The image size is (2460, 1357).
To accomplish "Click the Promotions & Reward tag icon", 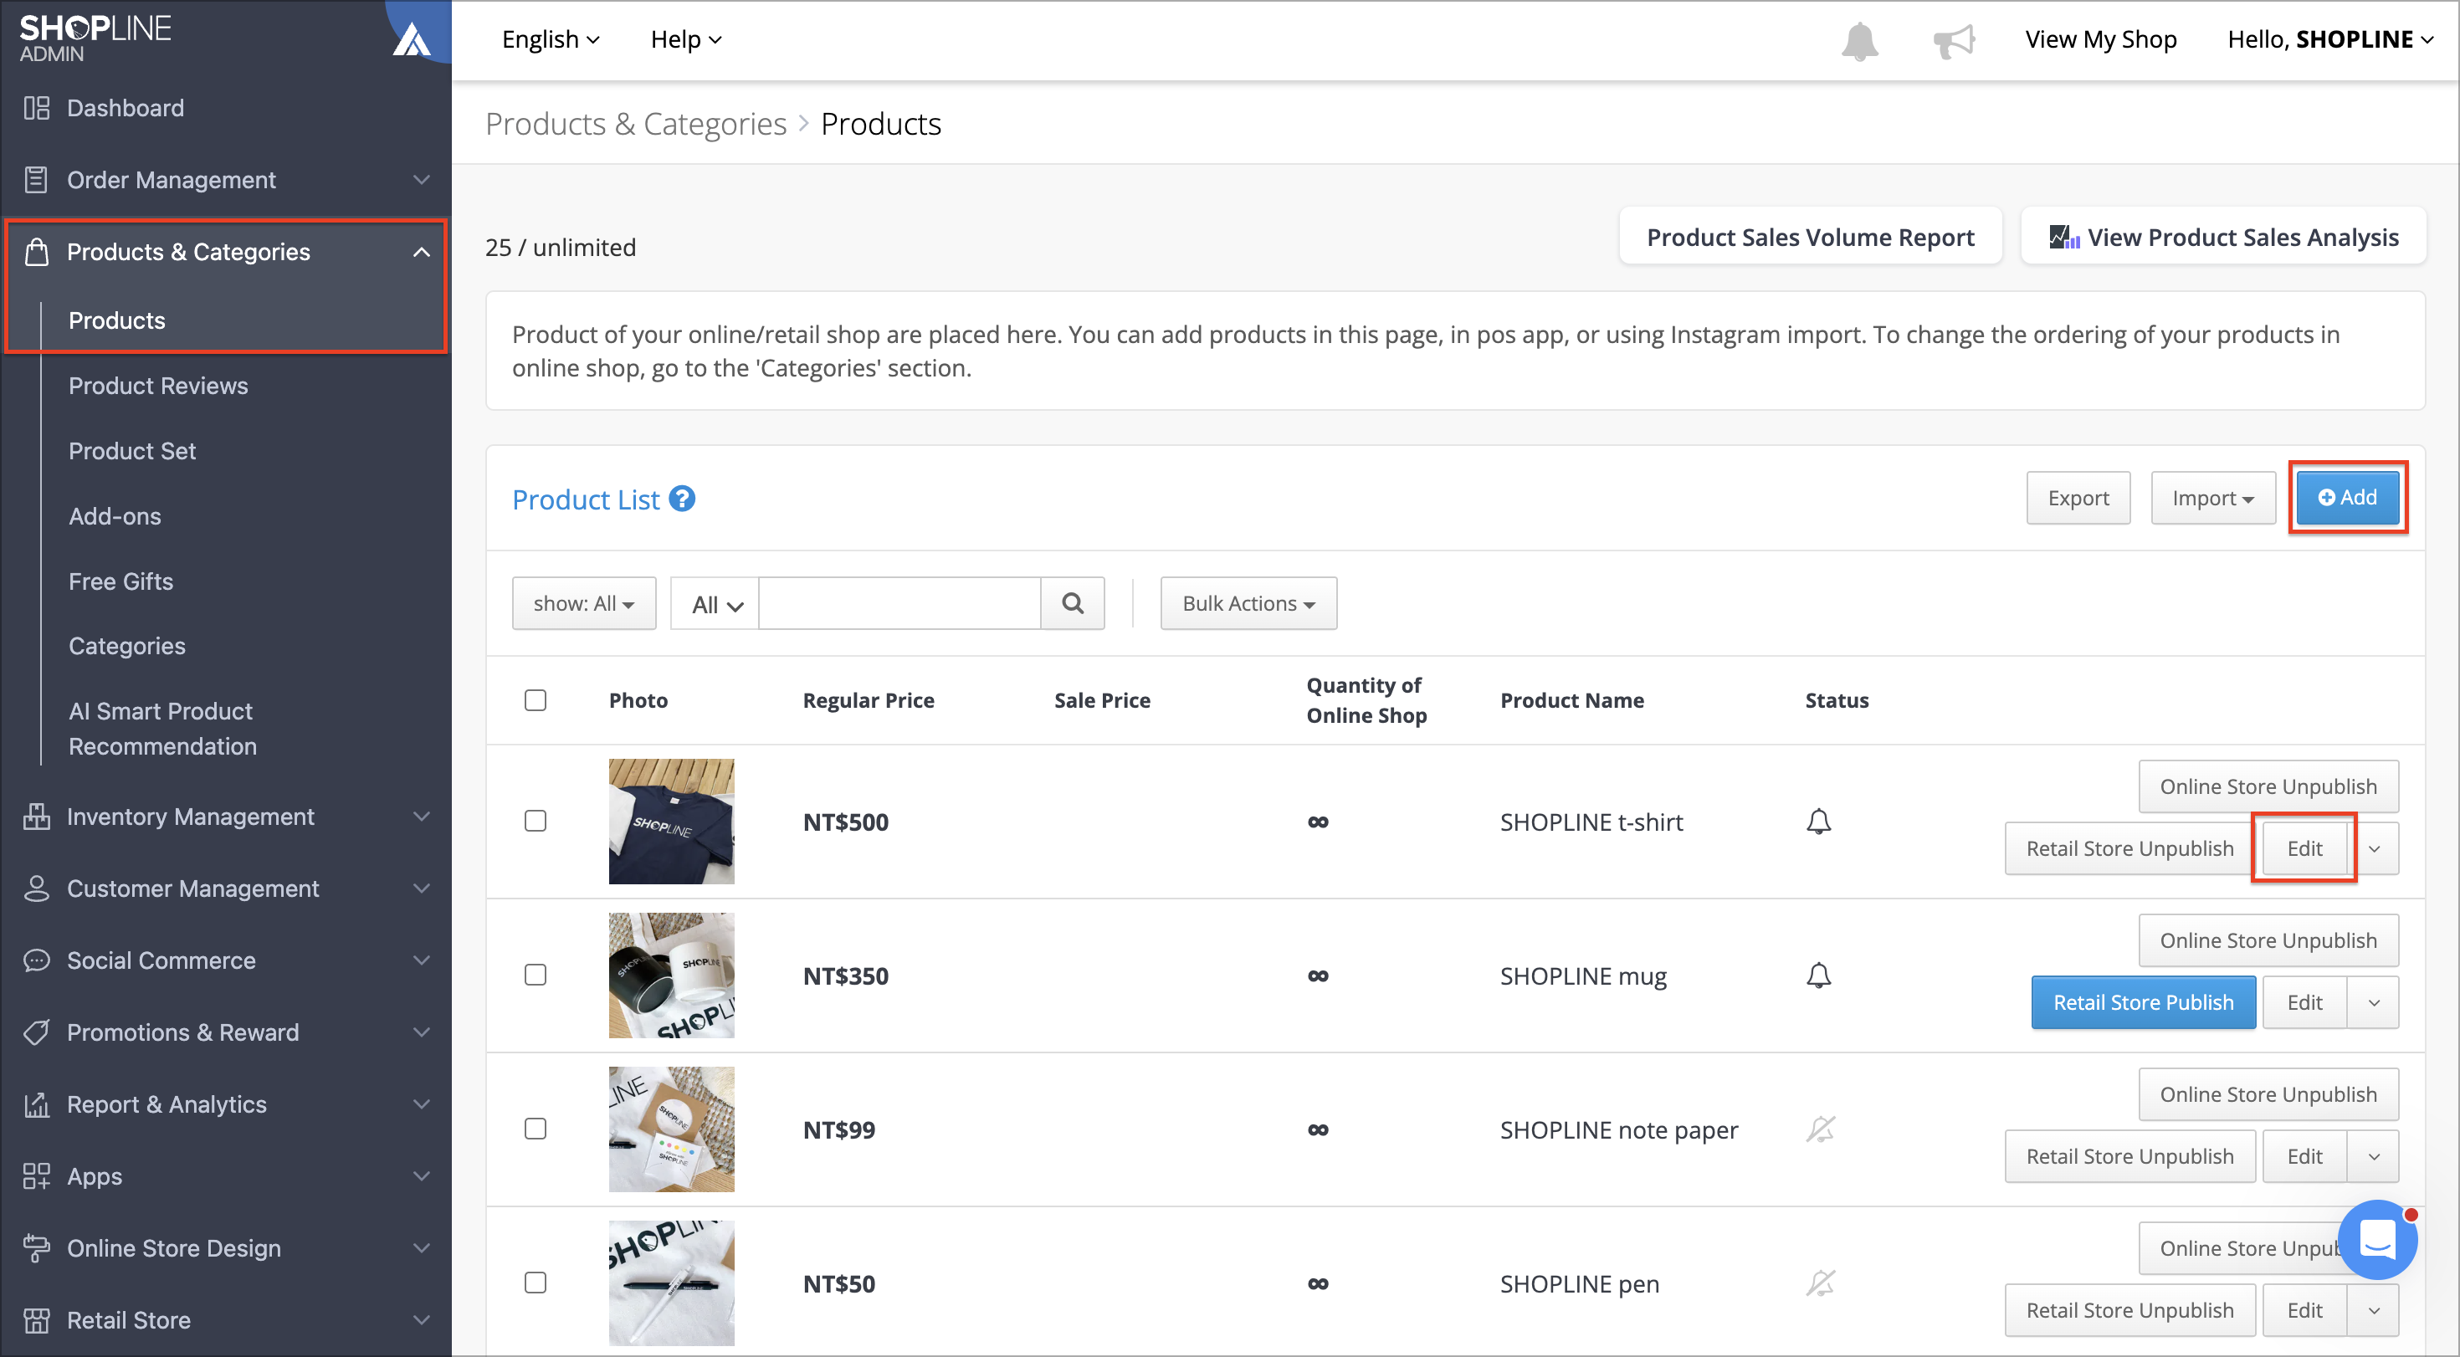I will click(x=36, y=1032).
